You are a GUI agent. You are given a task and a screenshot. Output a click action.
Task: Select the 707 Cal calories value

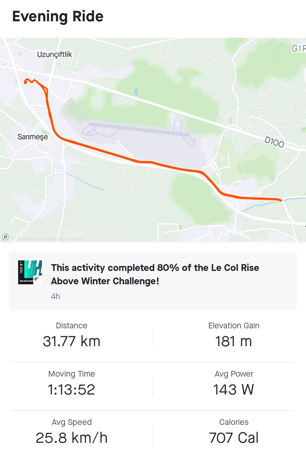[233, 438]
